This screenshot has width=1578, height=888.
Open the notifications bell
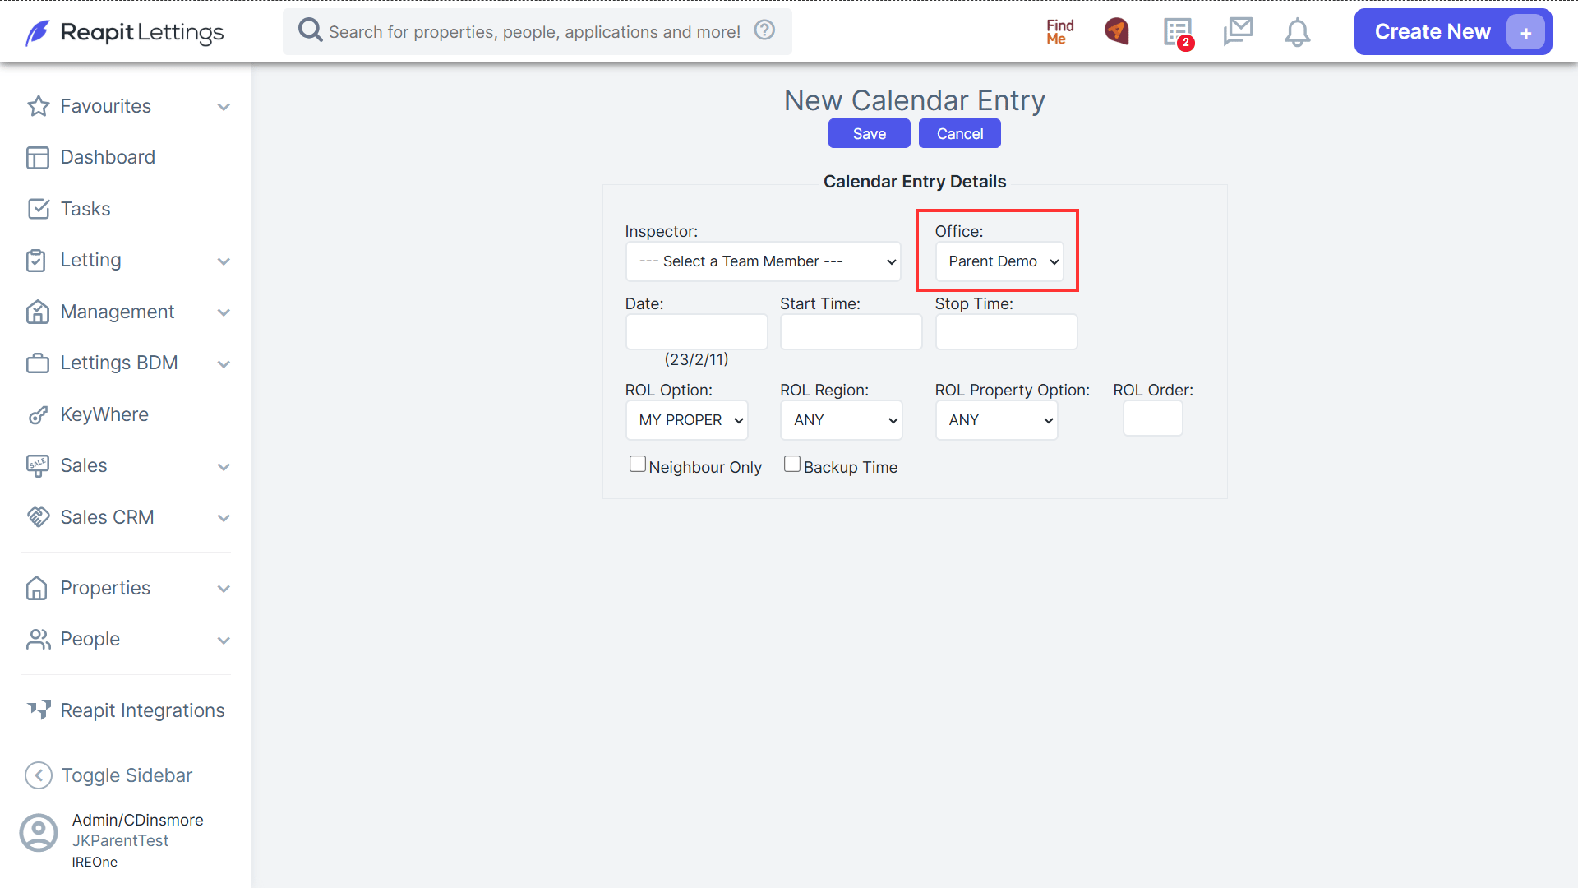coord(1297,32)
